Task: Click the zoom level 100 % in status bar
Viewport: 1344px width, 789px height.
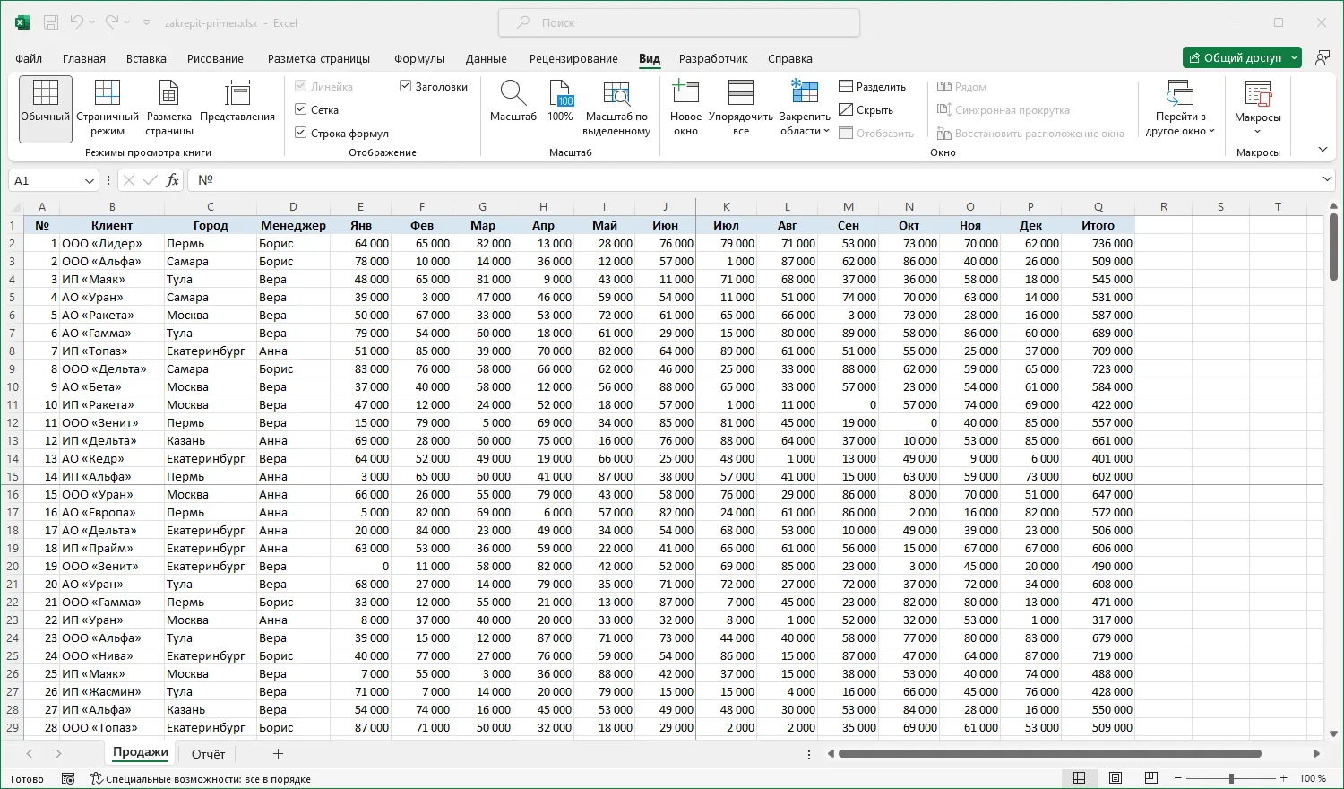Action: (1313, 779)
